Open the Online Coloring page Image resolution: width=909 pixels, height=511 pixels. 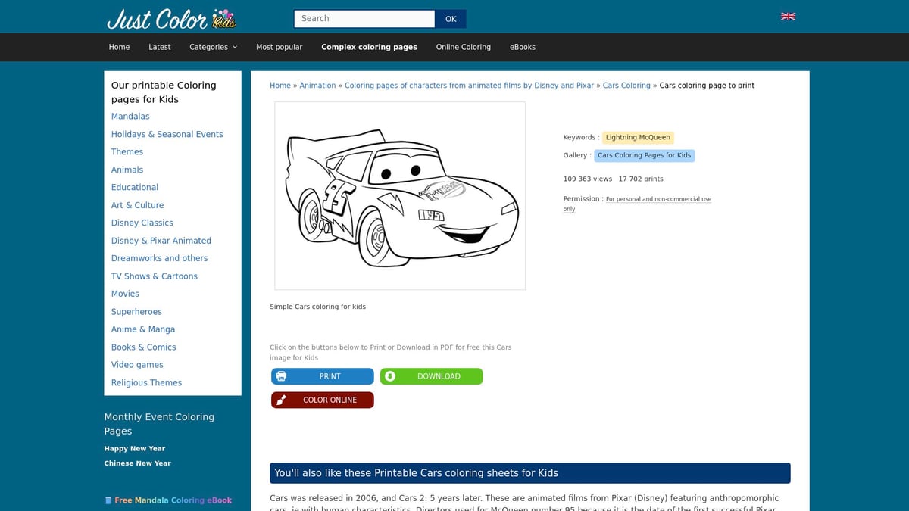click(x=463, y=46)
